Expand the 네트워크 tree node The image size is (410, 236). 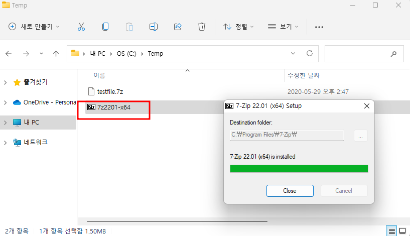click(x=5, y=143)
